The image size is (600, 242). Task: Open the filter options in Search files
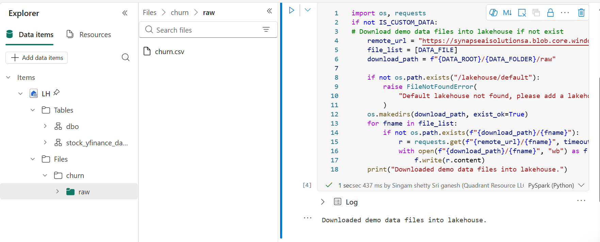(x=266, y=30)
